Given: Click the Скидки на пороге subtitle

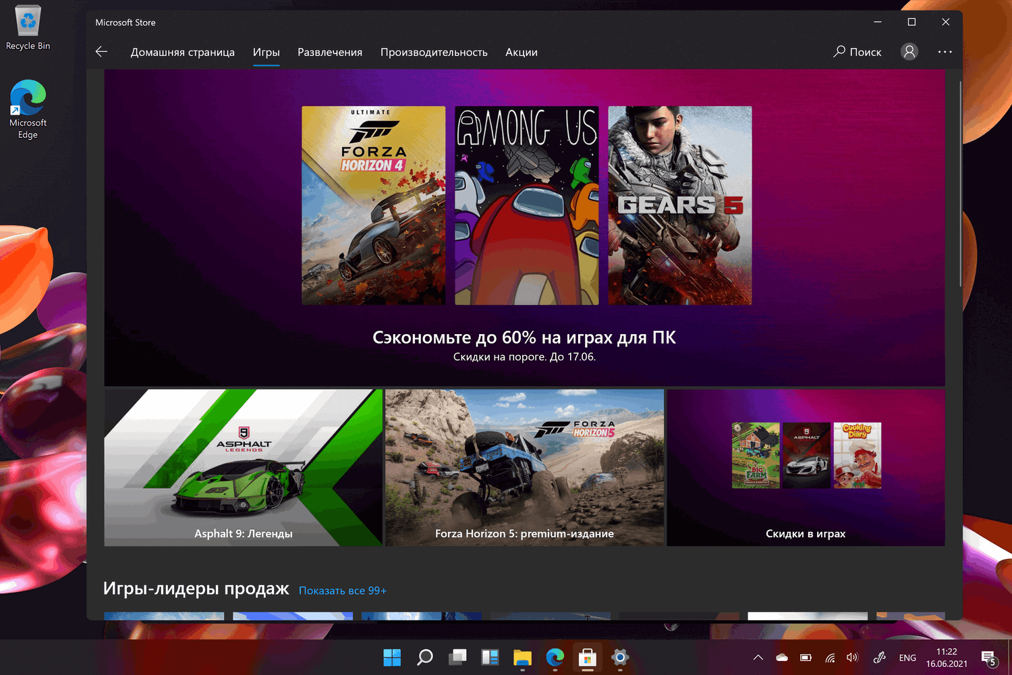Looking at the screenshot, I should point(524,357).
